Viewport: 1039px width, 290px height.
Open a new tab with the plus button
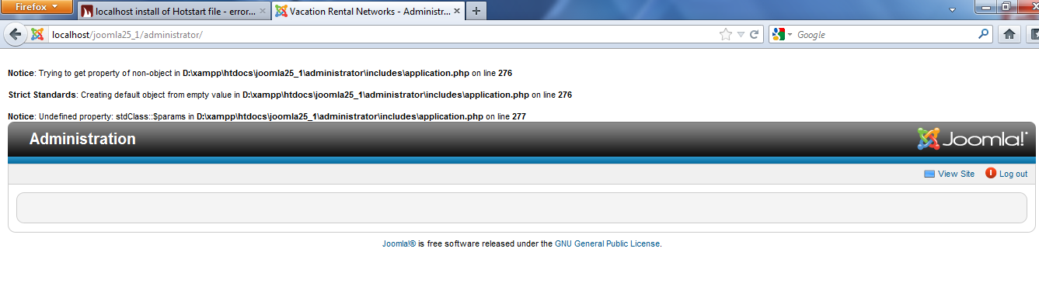tap(476, 11)
